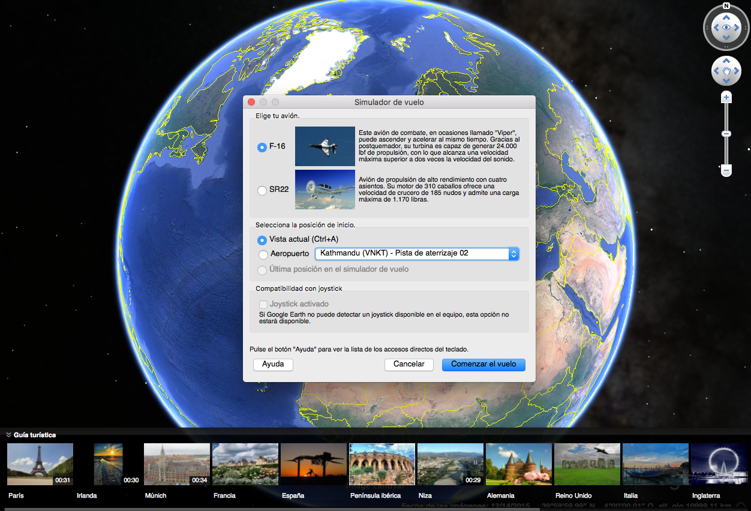The image size is (751, 511).
Task: Open the España silhouette thumbnail
Action: pyautogui.click(x=314, y=464)
